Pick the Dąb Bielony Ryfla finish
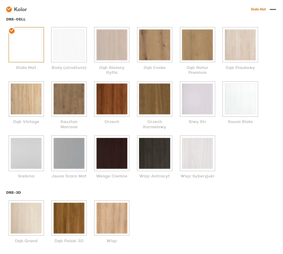Screen dimensions: 283x254 [112, 45]
